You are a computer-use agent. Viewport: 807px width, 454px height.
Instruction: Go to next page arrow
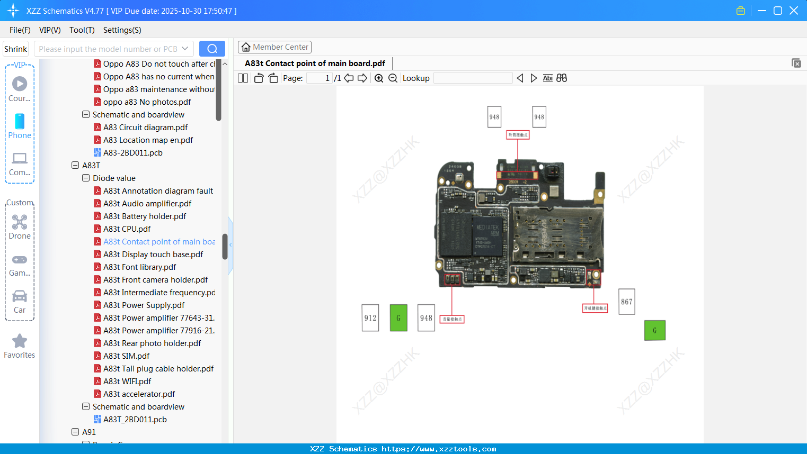click(x=362, y=78)
